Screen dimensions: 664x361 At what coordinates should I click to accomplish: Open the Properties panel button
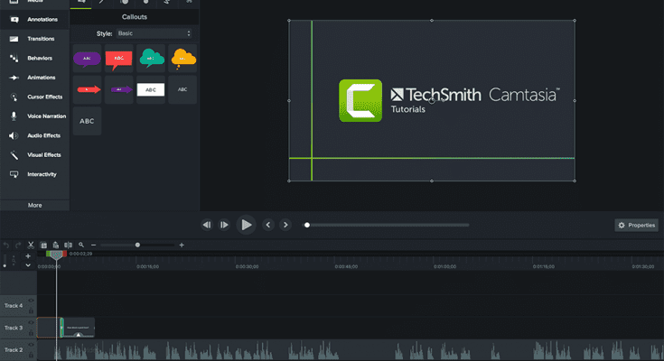pos(637,225)
